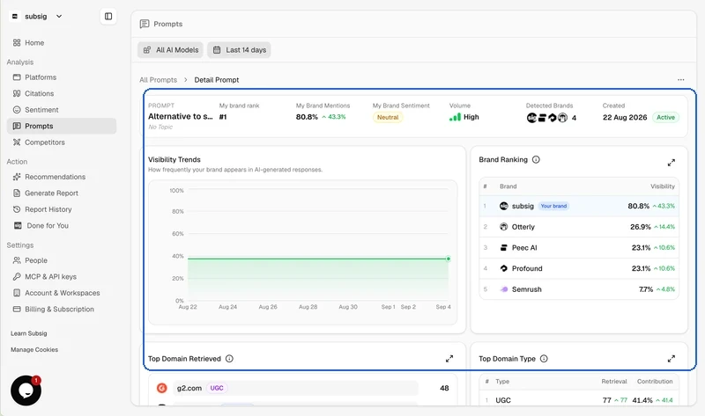Expand the Brand Ranking panel
This screenshot has height=416, width=705.
coord(672,163)
